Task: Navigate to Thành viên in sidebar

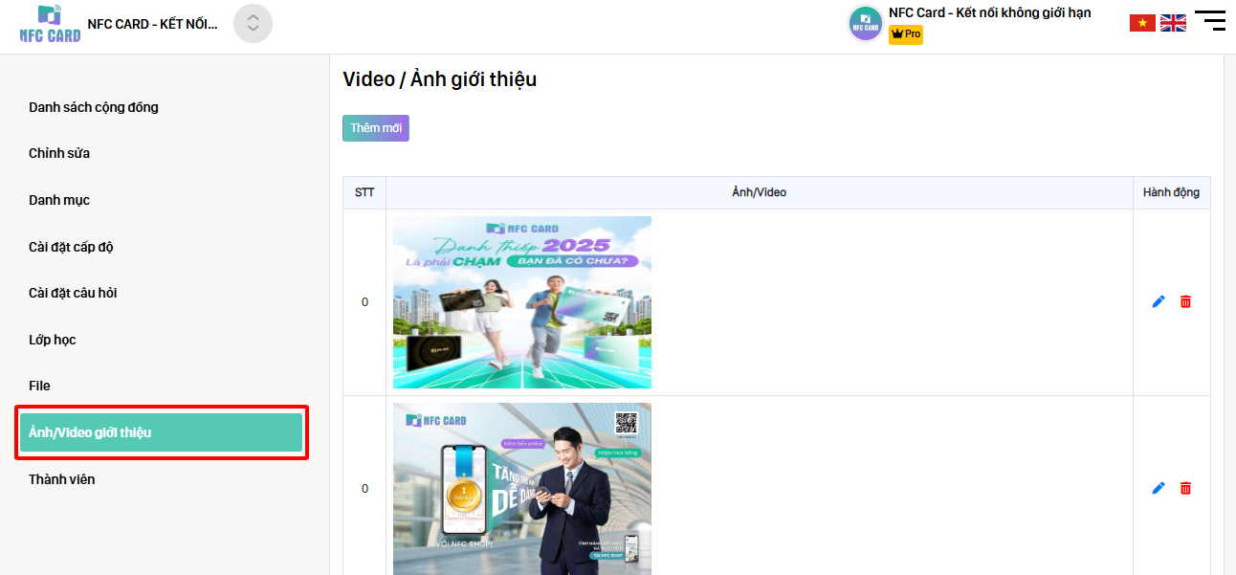Action: [x=62, y=479]
